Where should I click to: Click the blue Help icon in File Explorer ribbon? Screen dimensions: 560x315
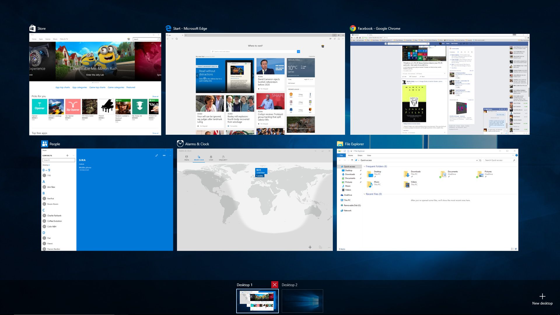(516, 155)
